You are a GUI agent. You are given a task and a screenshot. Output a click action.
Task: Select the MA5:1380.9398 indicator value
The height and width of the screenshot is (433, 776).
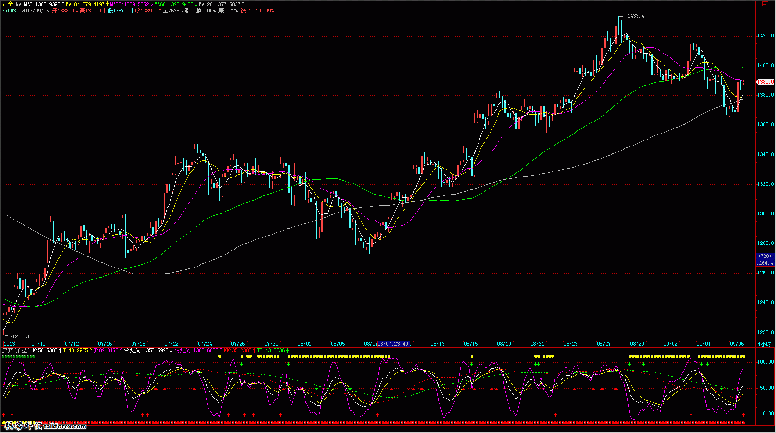coord(42,4)
